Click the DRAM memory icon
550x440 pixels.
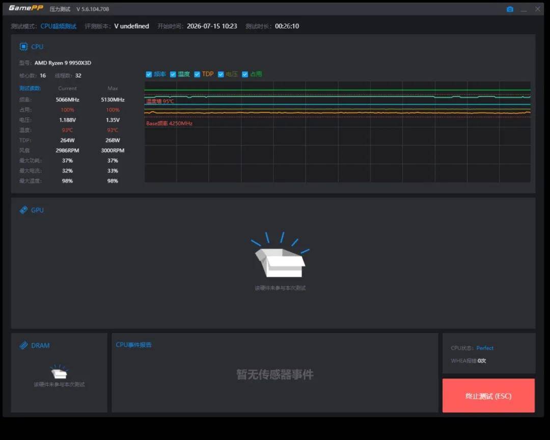point(23,345)
